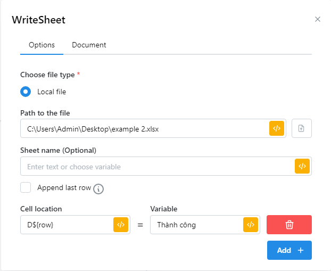This screenshot has height=271, width=331.
Task: Focus the Sheet name text field
Action: pos(154,167)
